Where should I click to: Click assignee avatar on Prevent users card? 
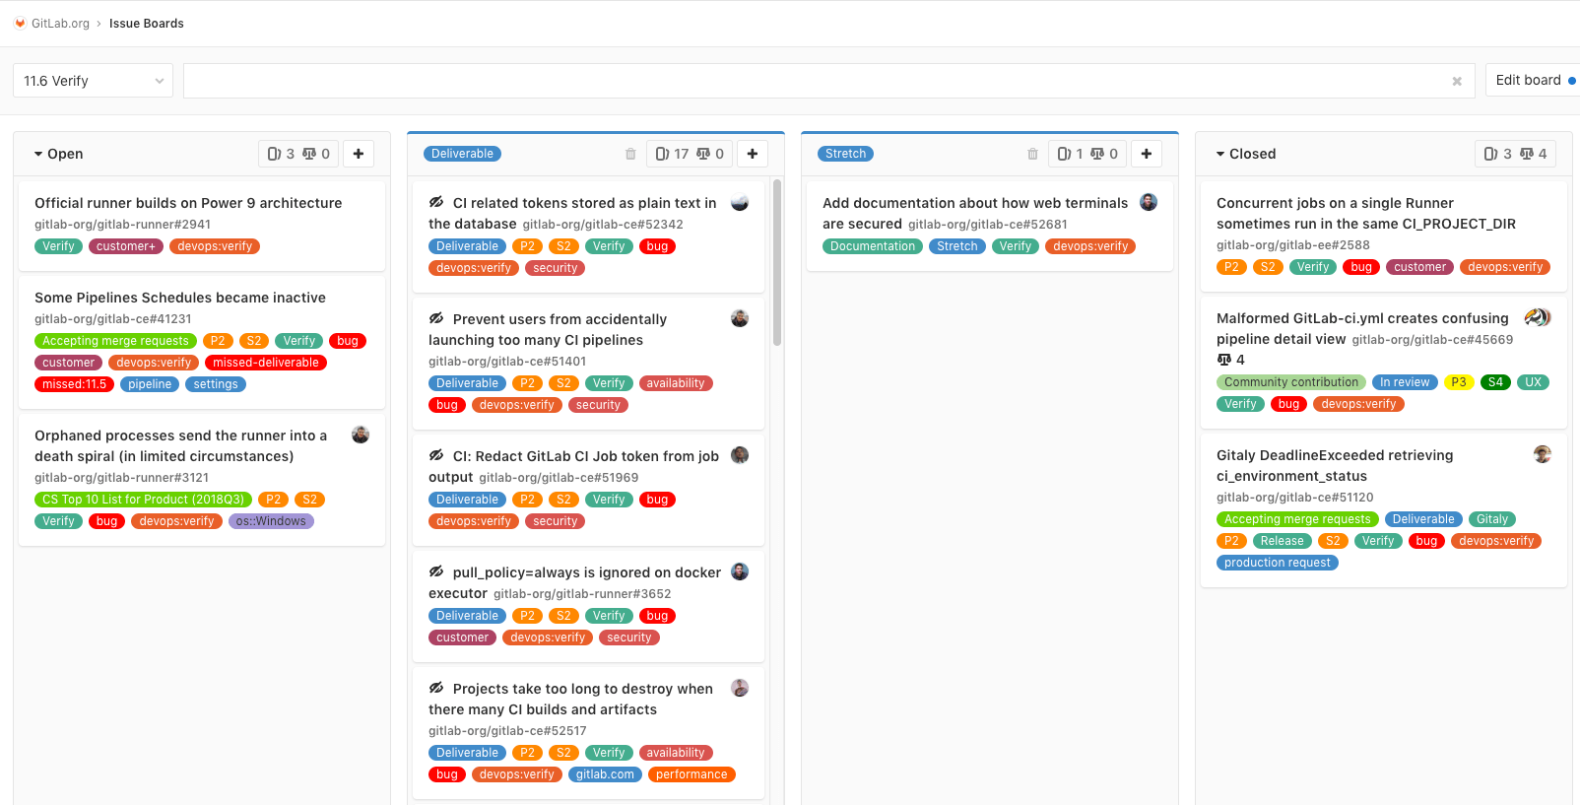740,318
